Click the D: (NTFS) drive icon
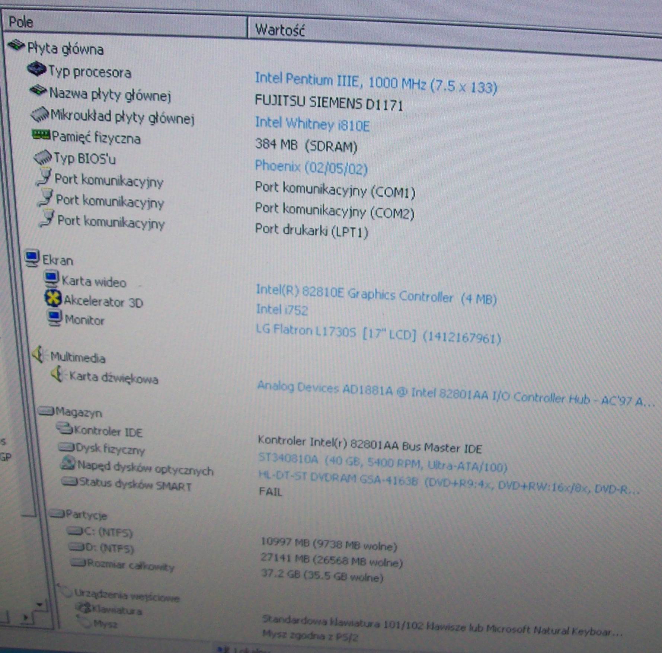 coord(77,547)
